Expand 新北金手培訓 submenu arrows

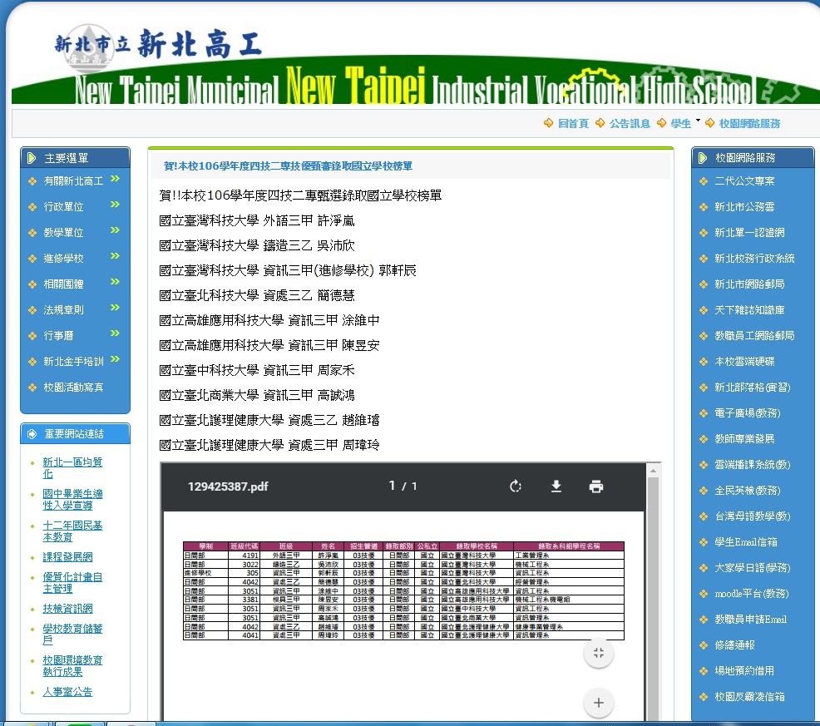pyautogui.click(x=116, y=358)
